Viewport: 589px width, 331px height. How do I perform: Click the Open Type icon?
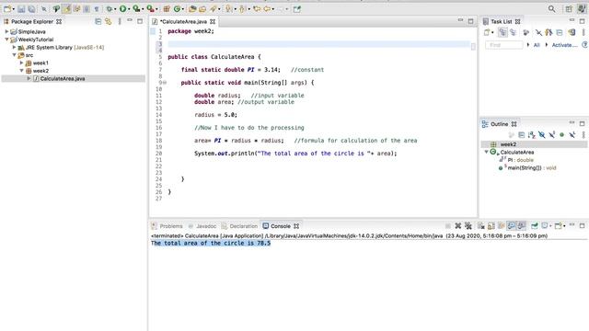[192, 9]
